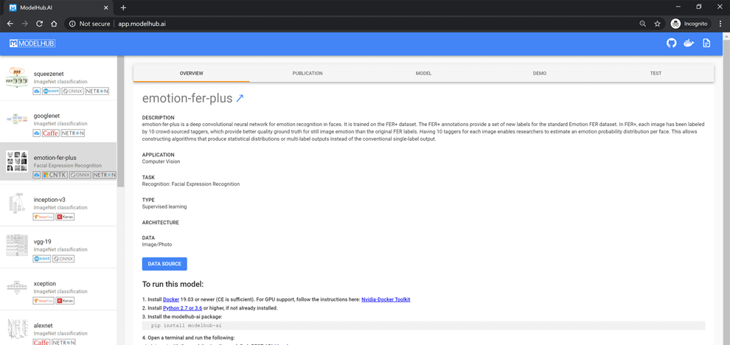This screenshot has width=730, height=345.
Task: Open the Nvidia-Docker Toolkit link
Action: click(386, 299)
